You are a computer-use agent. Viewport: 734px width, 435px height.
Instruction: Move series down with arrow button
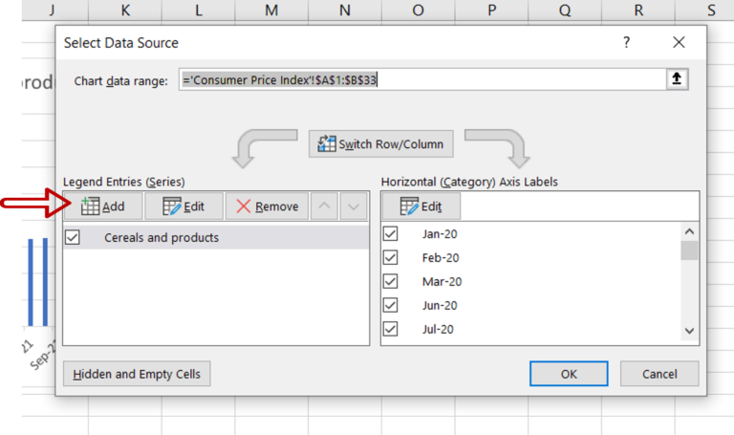pyautogui.click(x=354, y=207)
